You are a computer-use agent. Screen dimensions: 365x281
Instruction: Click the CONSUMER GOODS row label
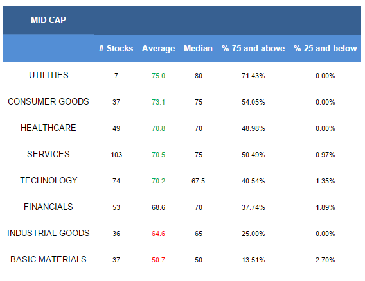(48, 101)
